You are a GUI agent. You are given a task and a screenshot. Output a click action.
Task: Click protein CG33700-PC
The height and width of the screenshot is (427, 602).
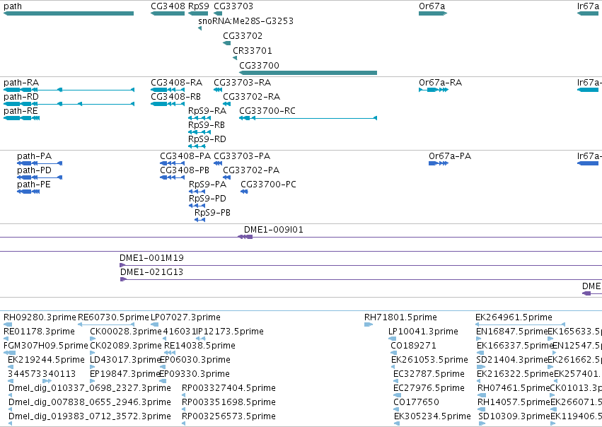coord(244,192)
